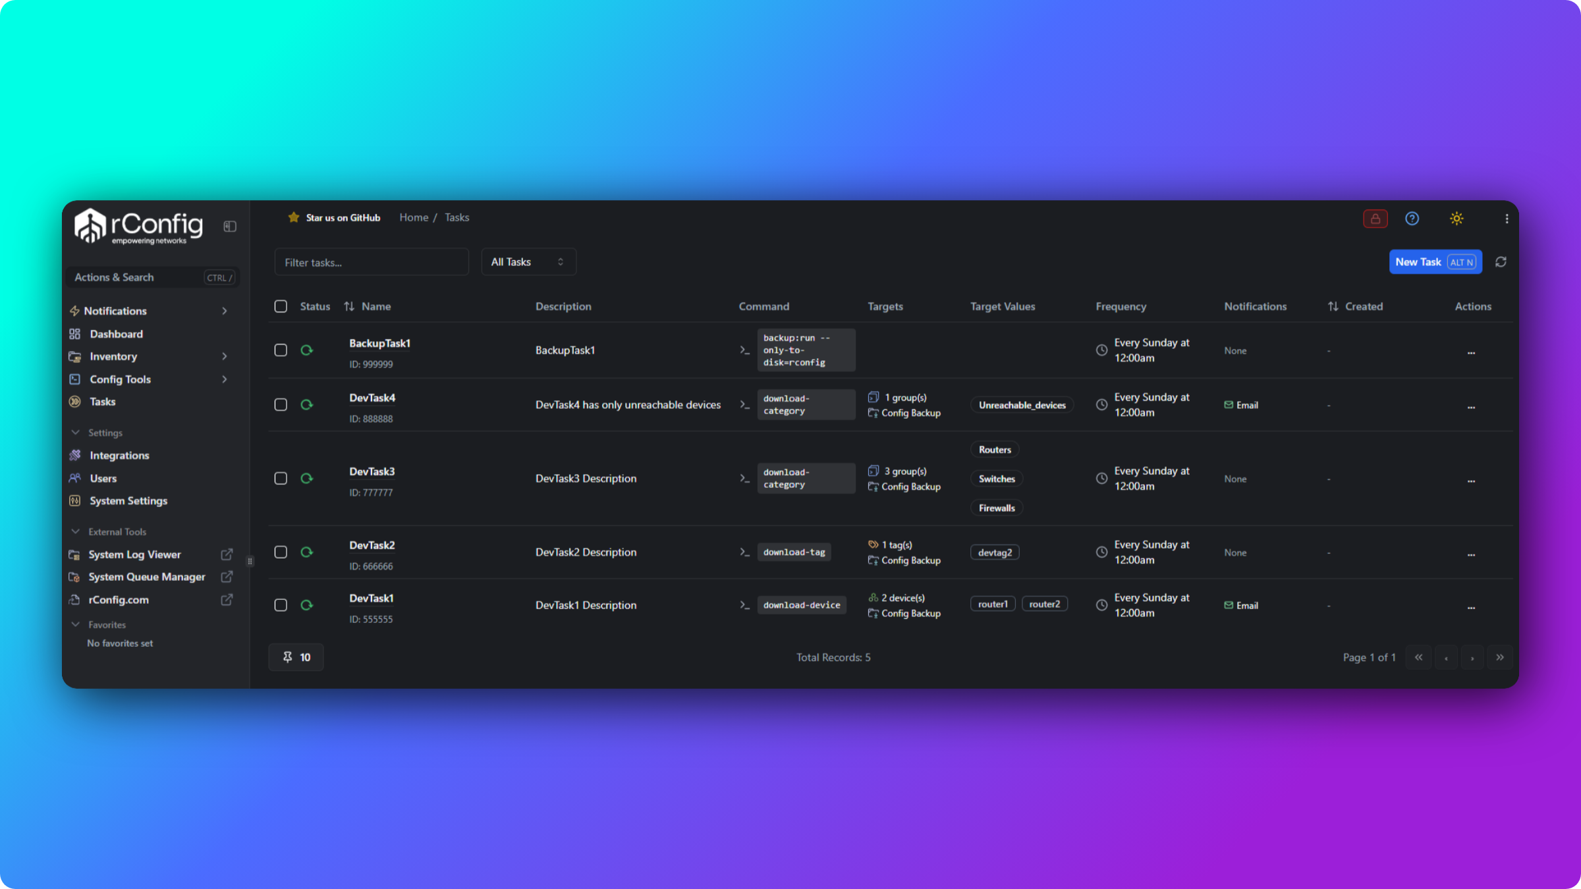Toggle the select-all tasks checkbox

[x=281, y=306]
